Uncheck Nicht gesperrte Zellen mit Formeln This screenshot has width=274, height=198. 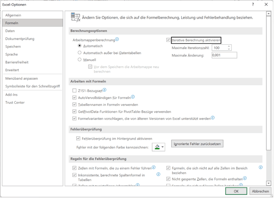168,179
